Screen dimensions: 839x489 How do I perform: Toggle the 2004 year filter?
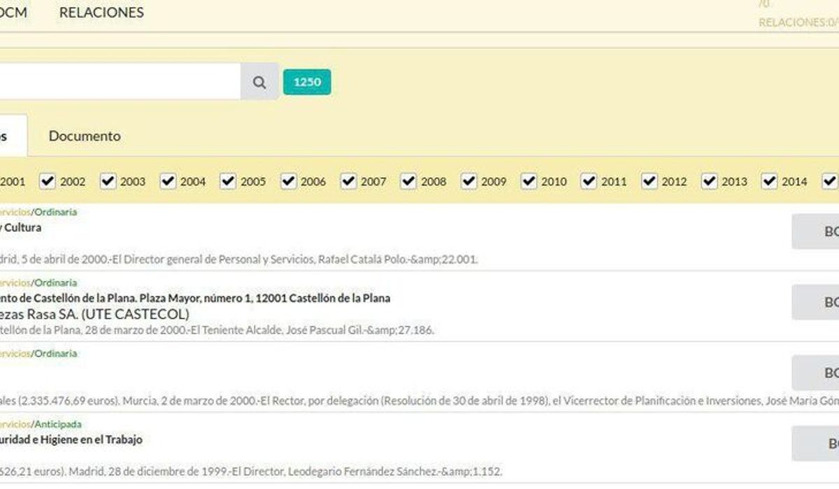point(168,181)
